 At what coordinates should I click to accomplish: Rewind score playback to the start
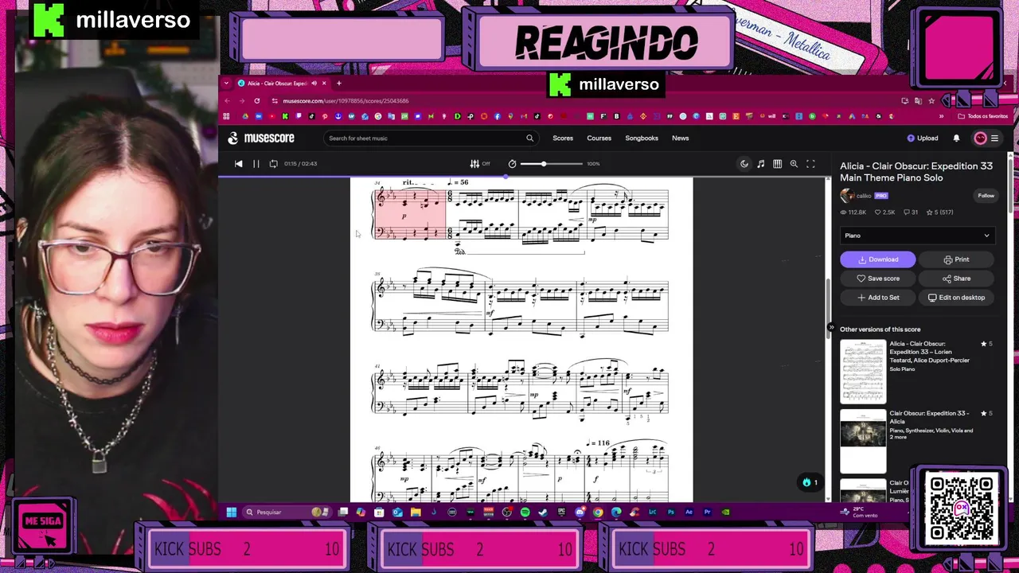238,163
